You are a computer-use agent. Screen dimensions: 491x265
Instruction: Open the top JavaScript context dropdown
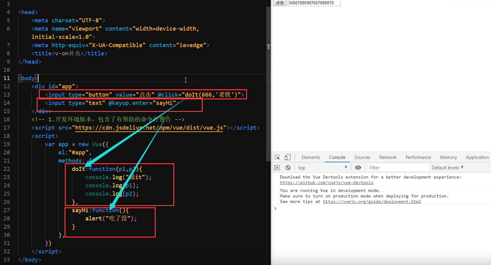coord(323,167)
